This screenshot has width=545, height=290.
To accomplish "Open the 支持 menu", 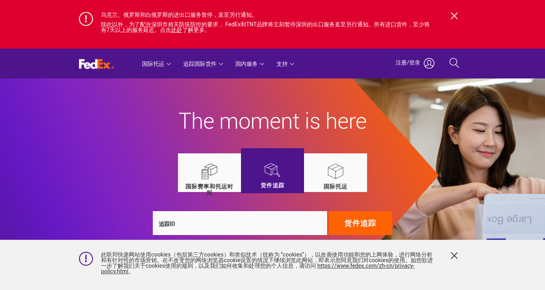I will pyautogui.click(x=285, y=64).
